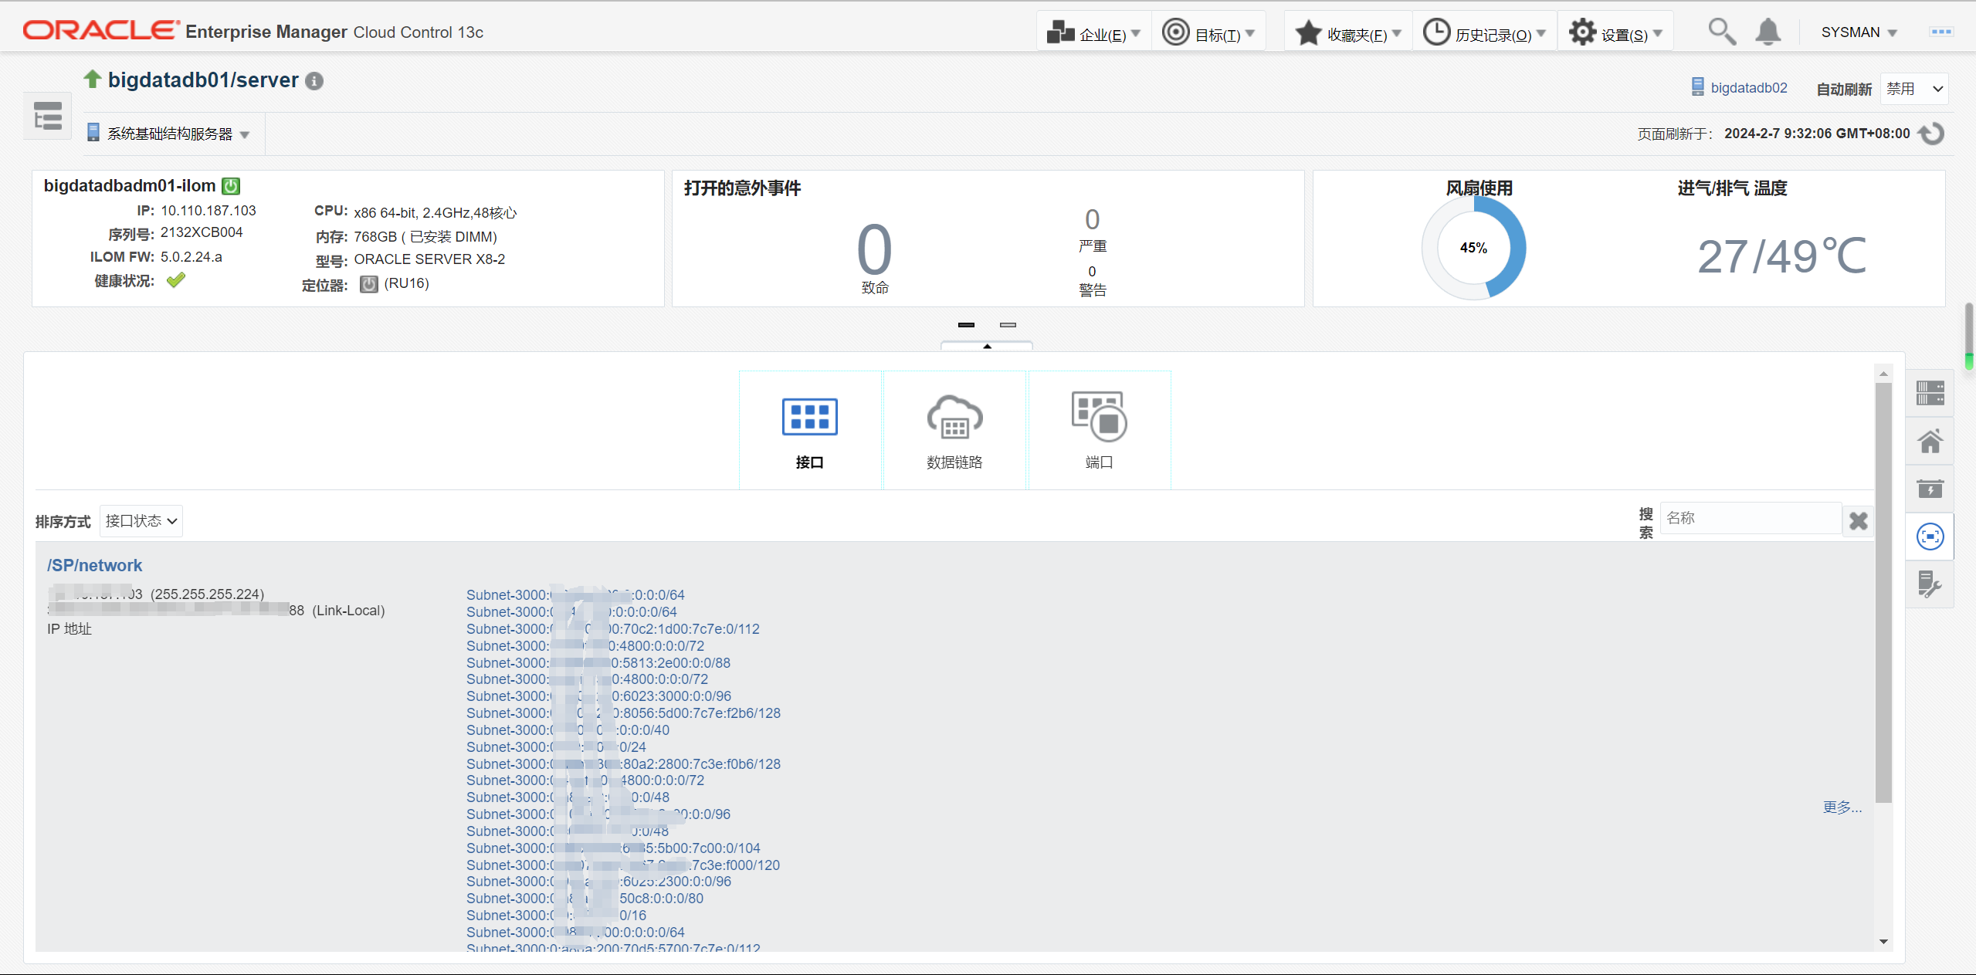Click the serial number 2132XCB004
1976x975 pixels.
click(x=202, y=232)
